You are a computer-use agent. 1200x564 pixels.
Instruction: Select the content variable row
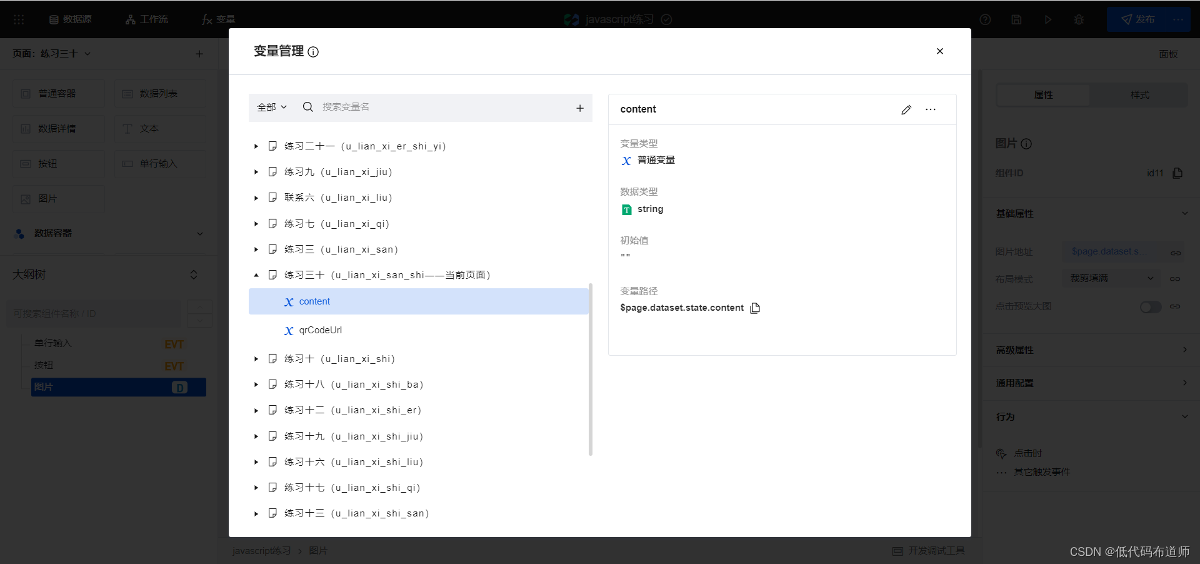pyautogui.click(x=418, y=301)
